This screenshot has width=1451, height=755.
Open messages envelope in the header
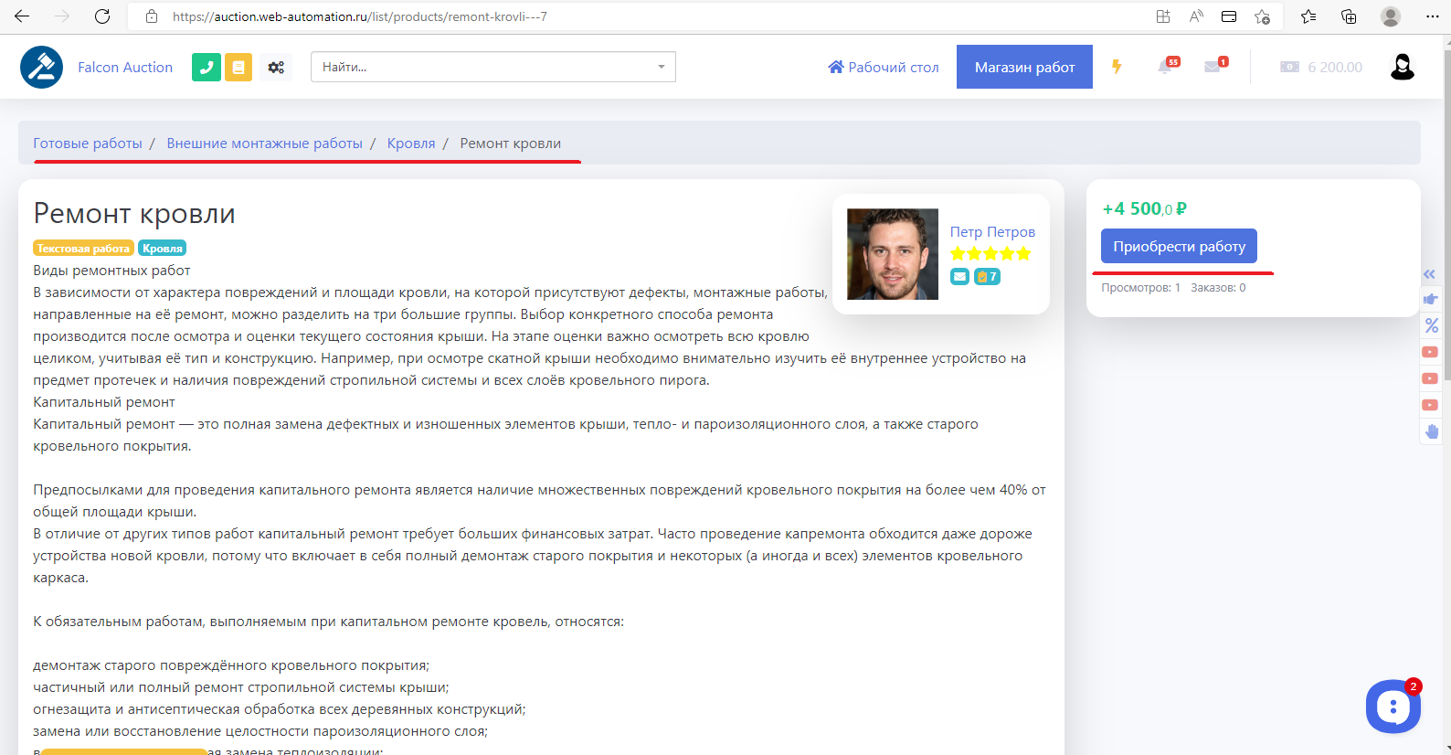click(x=1213, y=67)
